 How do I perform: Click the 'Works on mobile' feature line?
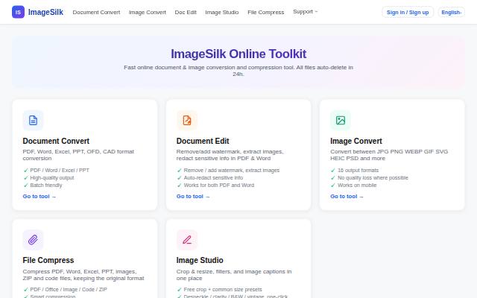[353, 186]
